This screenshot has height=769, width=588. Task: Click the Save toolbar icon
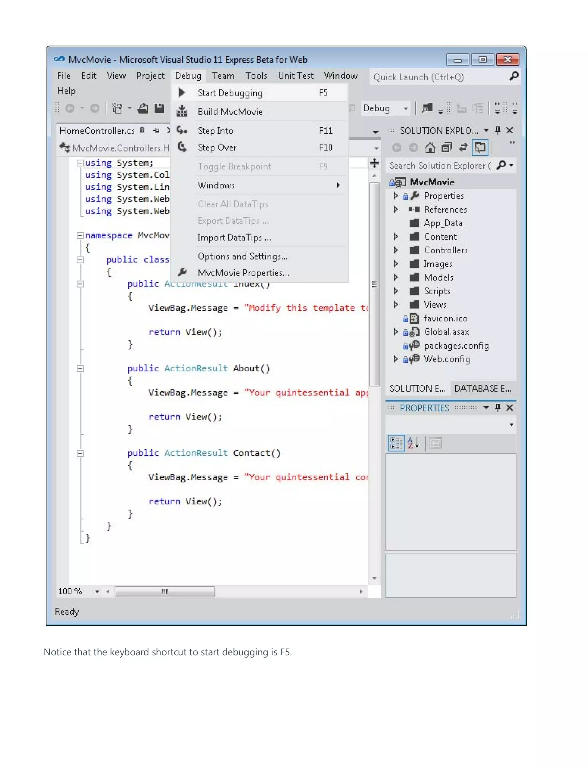click(159, 108)
